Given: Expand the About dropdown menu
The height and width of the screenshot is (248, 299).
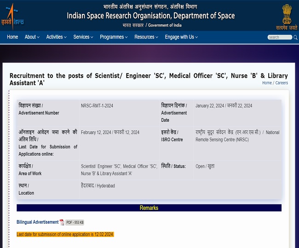Looking at the screenshot, I should [32, 37].
